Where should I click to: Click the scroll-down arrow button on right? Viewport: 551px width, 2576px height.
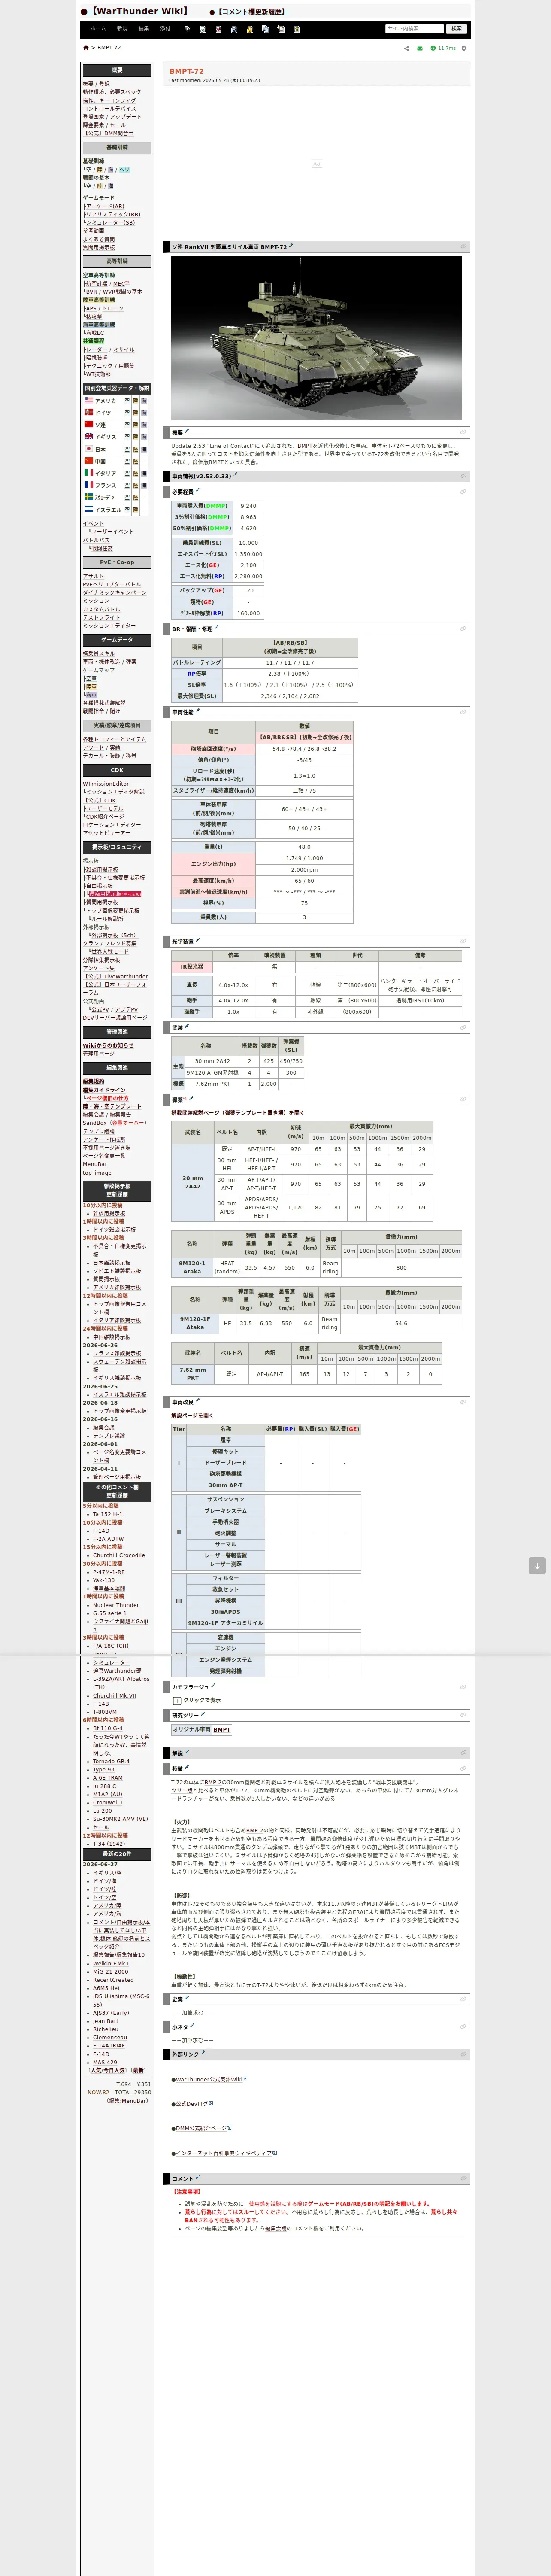(x=537, y=1566)
